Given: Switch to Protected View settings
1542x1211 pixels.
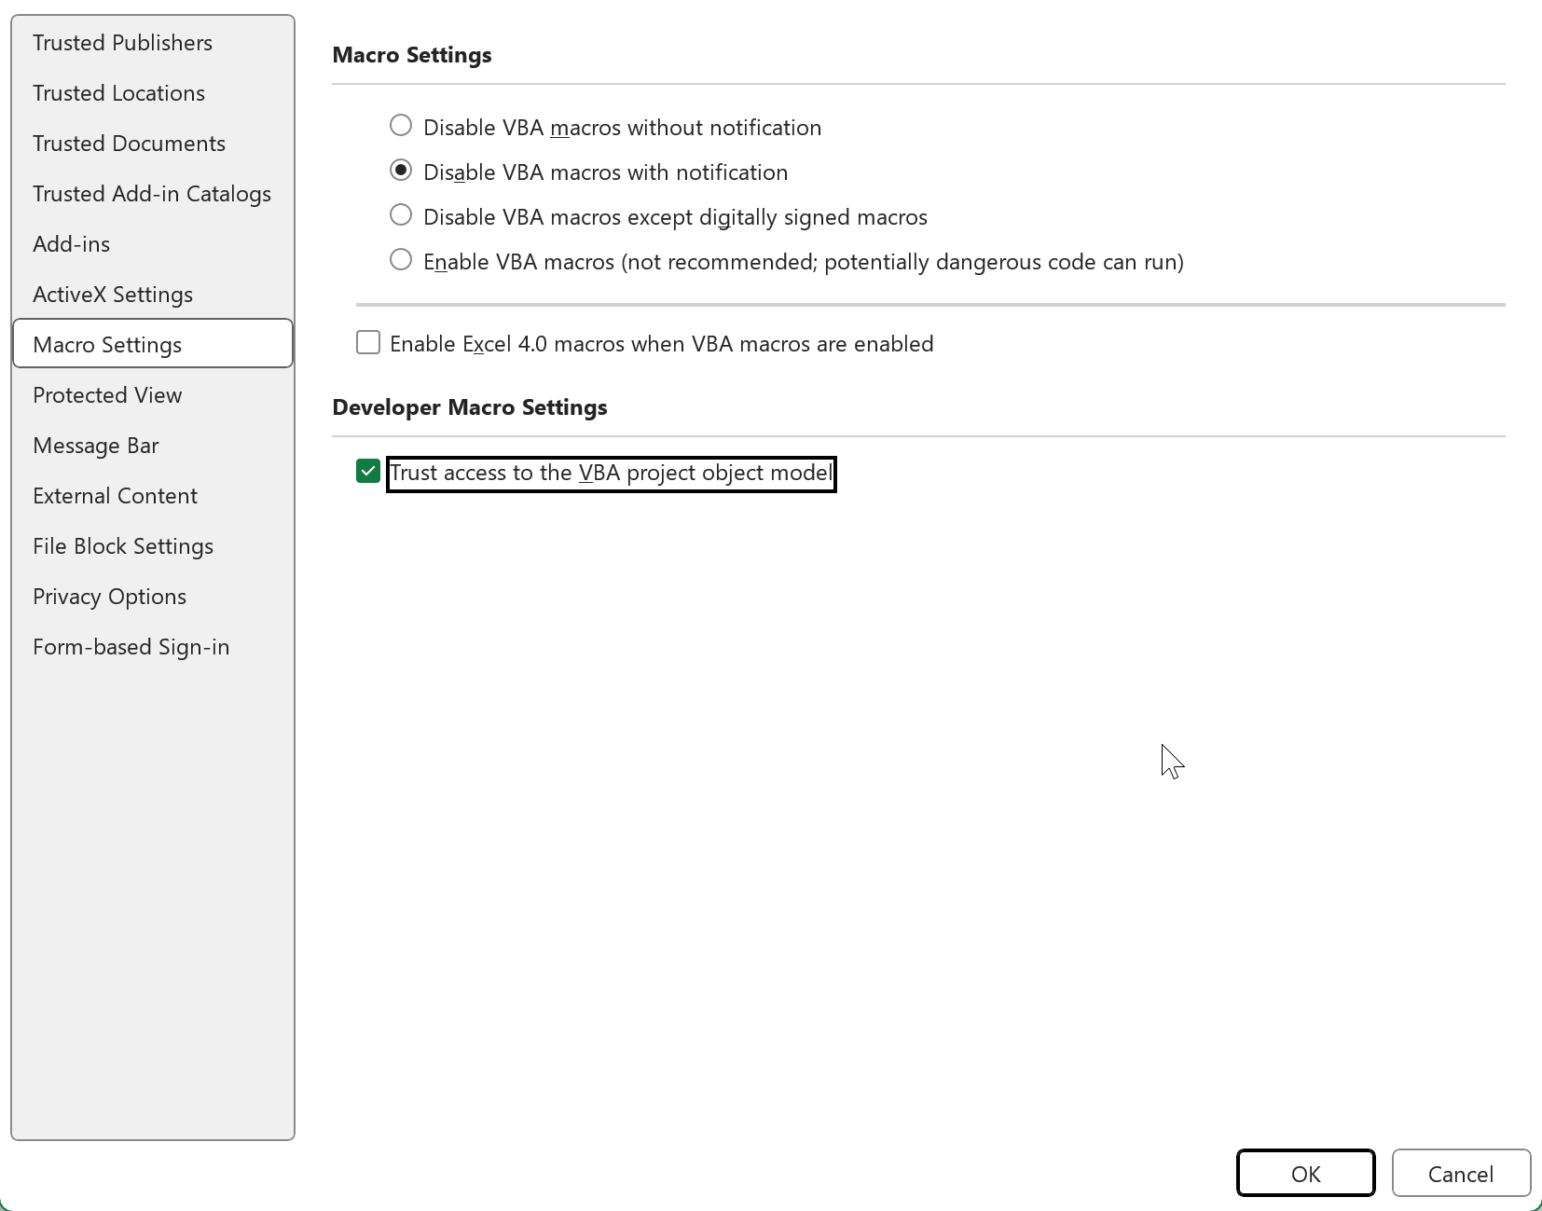Looking at the screenshot, I should pos(107,395).
